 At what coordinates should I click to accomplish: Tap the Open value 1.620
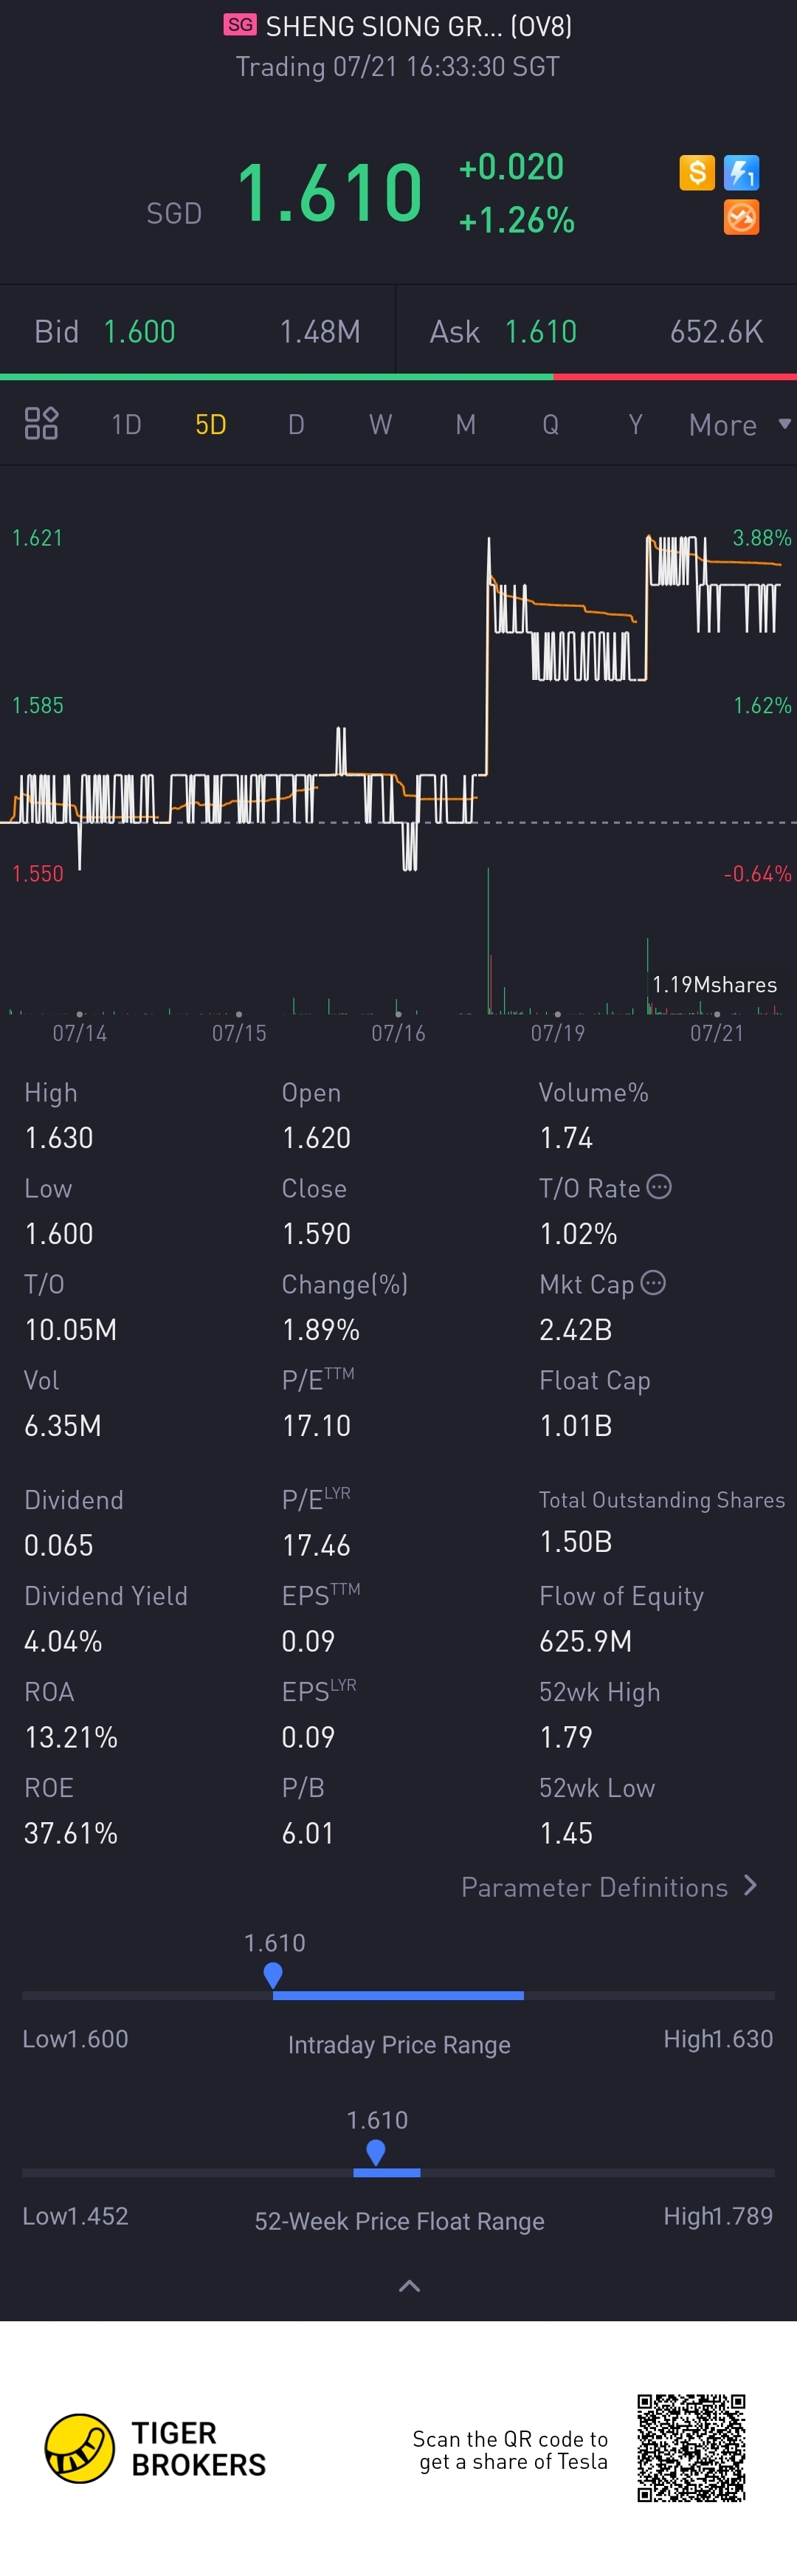point(316,1137)
